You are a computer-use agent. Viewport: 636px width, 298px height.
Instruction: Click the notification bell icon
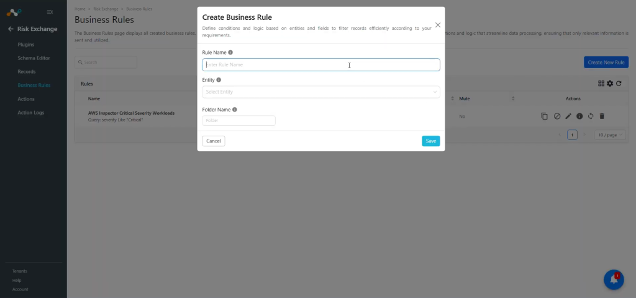point(613,280)
